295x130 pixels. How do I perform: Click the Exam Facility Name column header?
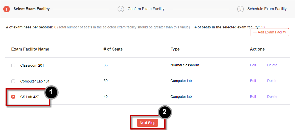30,49
